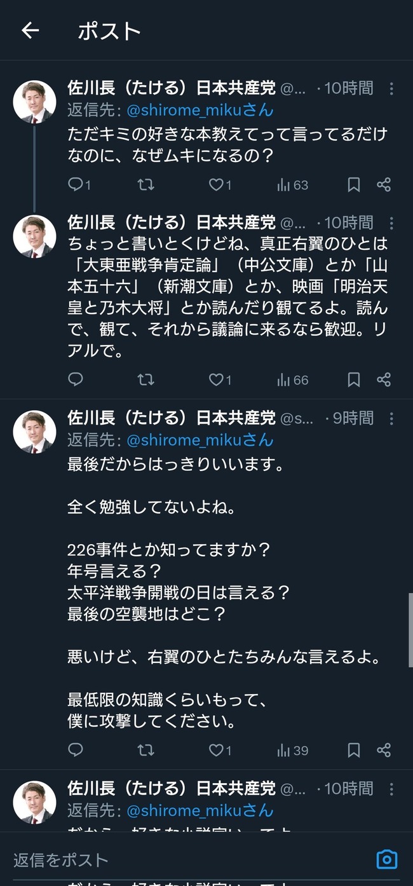Open @shirome_miku link in first post
Viewport: 413px width, 886px height.
click(x=200, y=110)
